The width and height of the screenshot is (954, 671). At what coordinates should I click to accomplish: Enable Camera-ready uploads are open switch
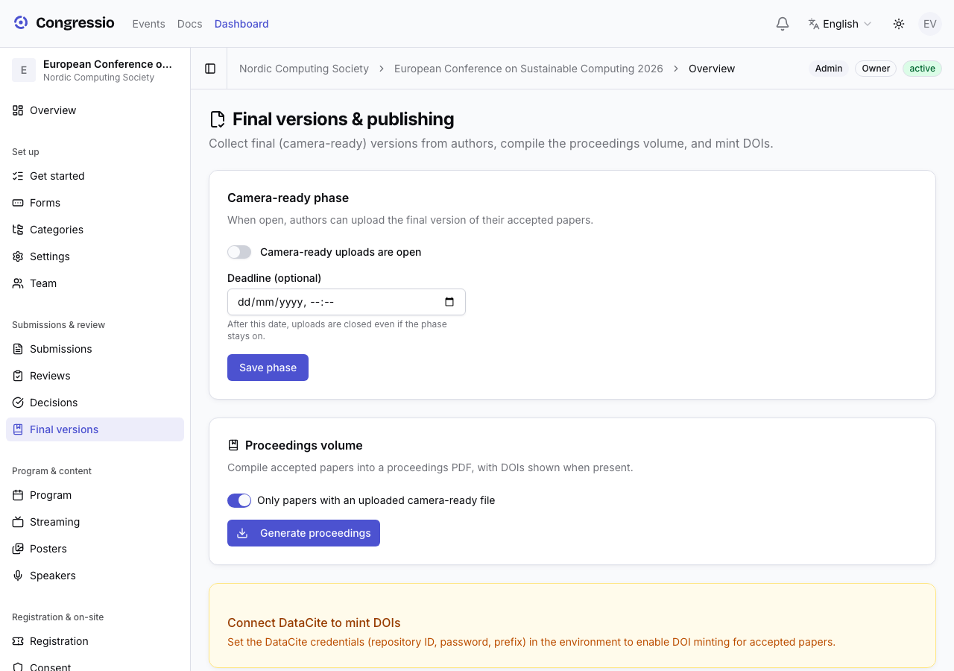pos(239,252)
